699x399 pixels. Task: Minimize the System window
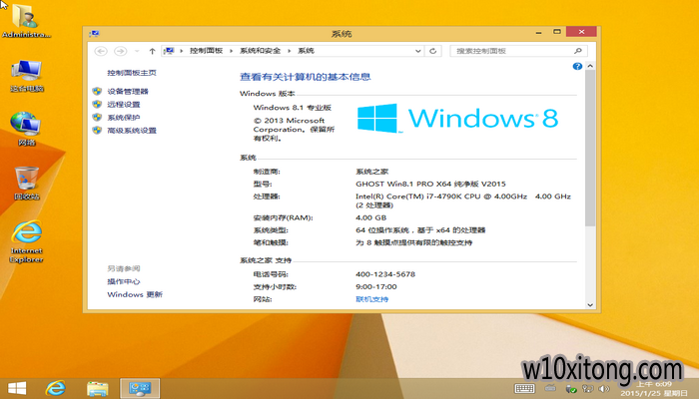(538, 33)
